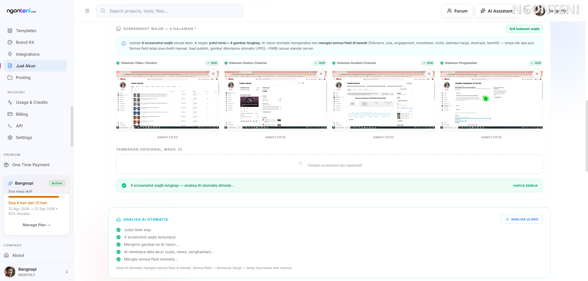Viewport: 588px width, 281px height.
Task: Remove the Halaman Dasbor Channel screenshot
Action: coord(321,74)
